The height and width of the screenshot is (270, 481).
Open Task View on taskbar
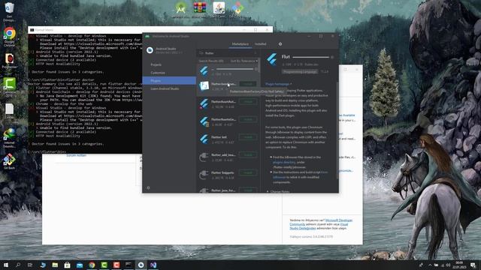[x=30, y=265]
